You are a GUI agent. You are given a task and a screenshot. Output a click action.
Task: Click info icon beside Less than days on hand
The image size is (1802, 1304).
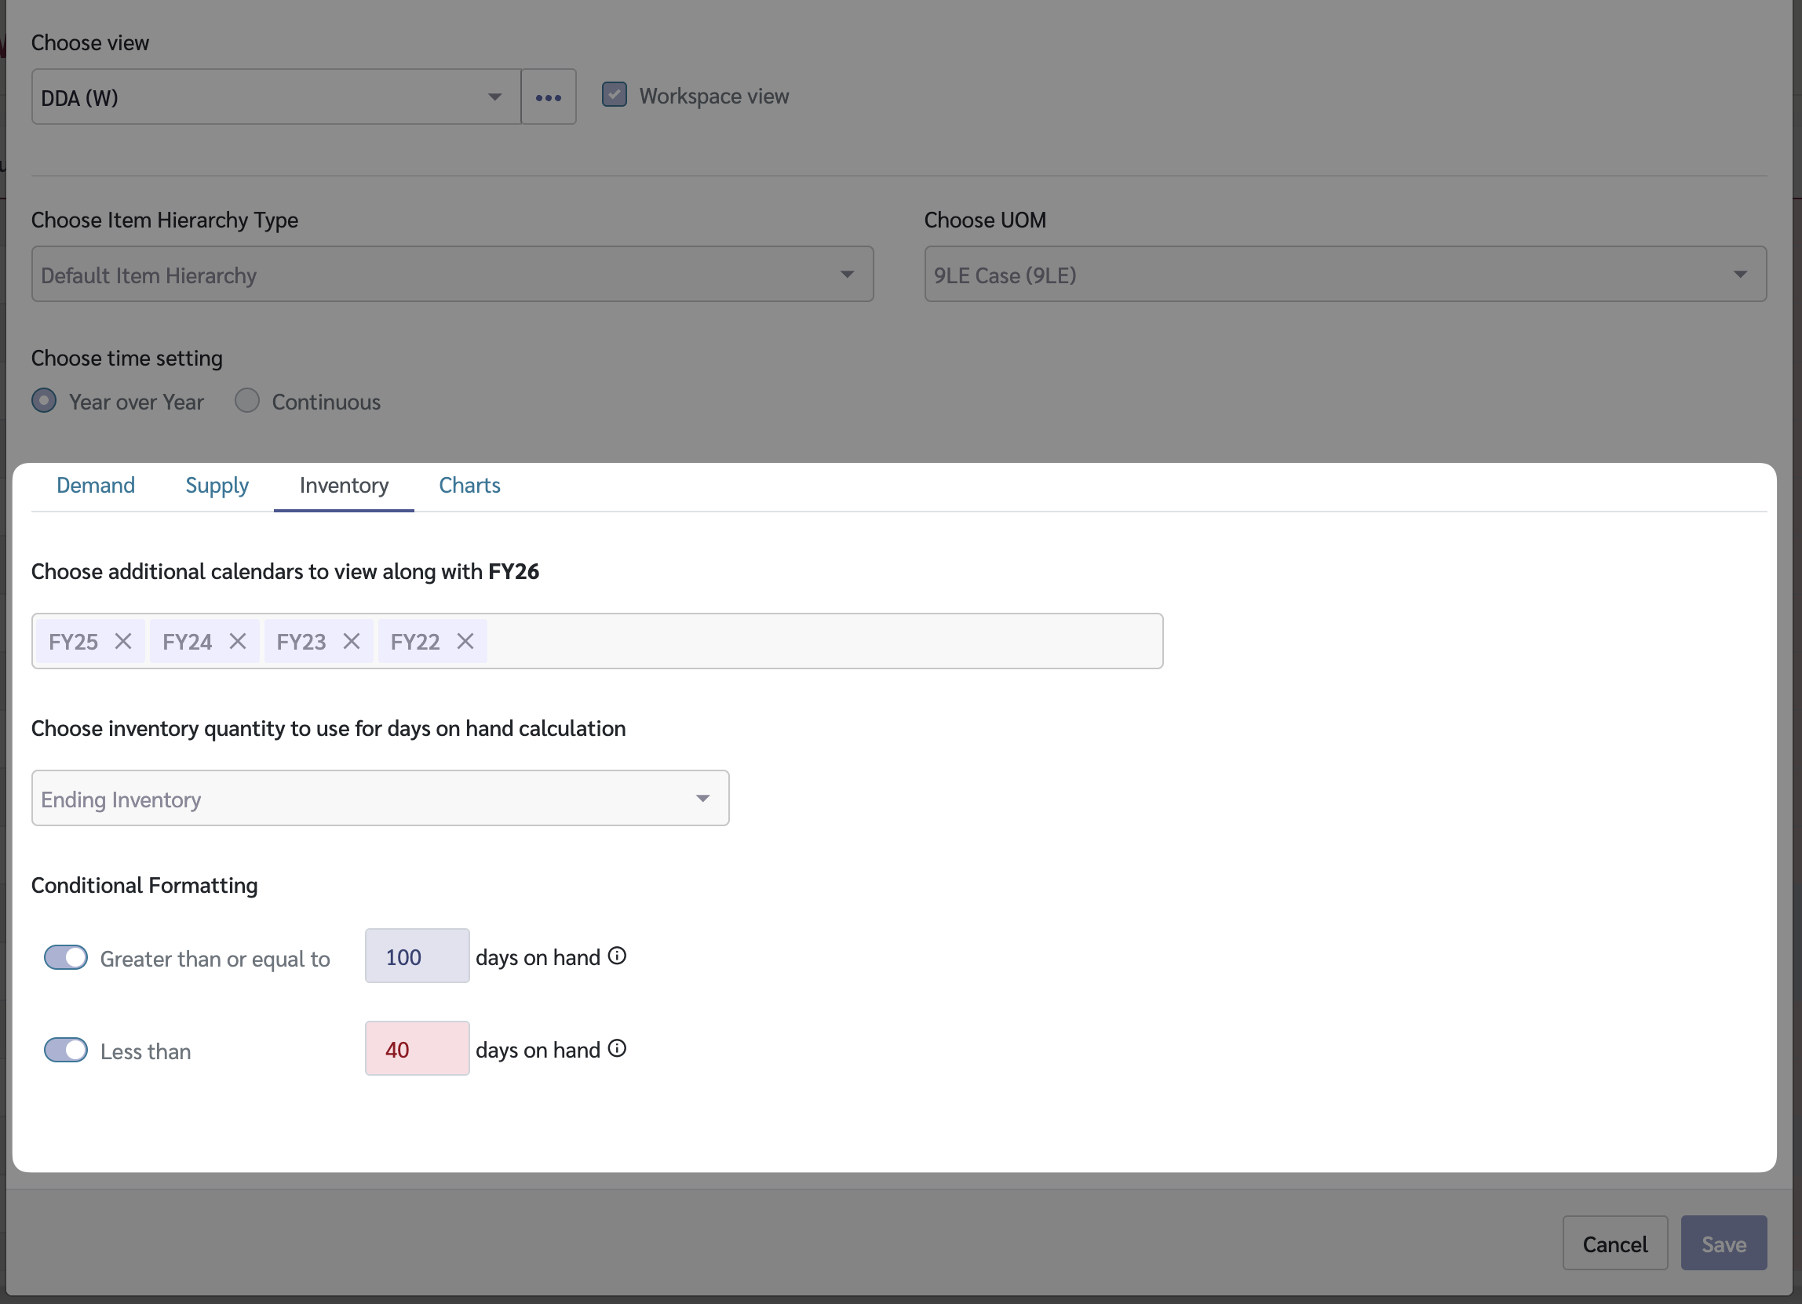[618, 1049]
